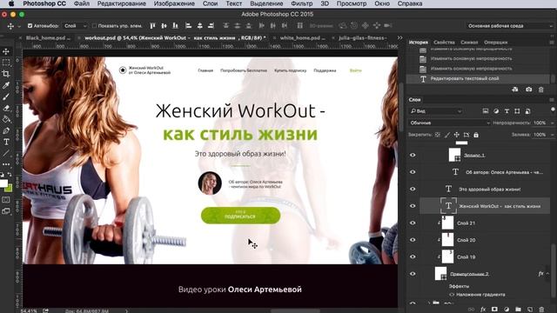Create new fill or adjustment layer
Viewport: 557px width, 313px height.
(507, 310)
